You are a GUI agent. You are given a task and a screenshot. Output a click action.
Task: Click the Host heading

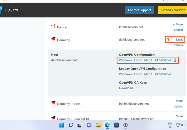pyautogui.click(x=55, y=55)
